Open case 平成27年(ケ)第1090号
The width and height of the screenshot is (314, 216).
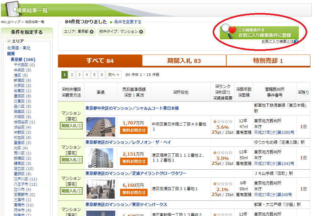point(274,133)
